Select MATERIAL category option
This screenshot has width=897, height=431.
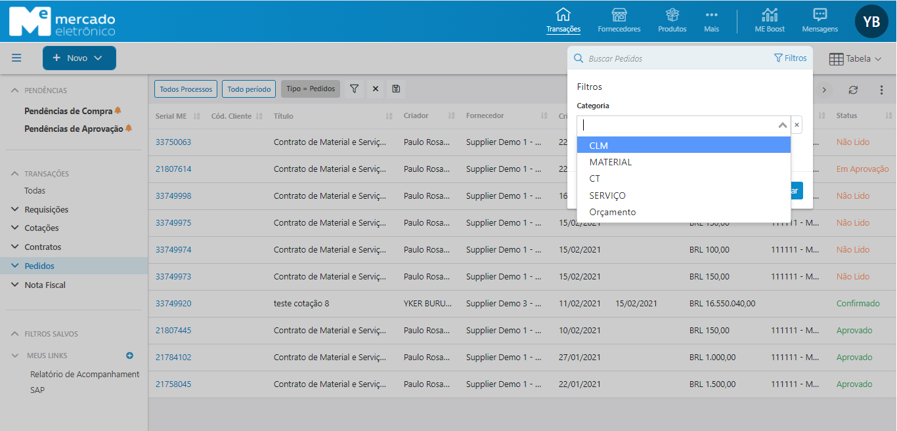[684, 162]
